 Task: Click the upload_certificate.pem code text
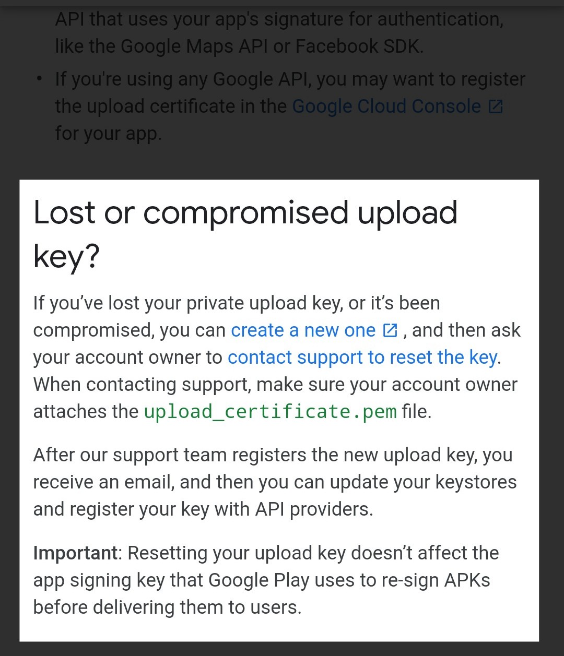click(271, 412)
